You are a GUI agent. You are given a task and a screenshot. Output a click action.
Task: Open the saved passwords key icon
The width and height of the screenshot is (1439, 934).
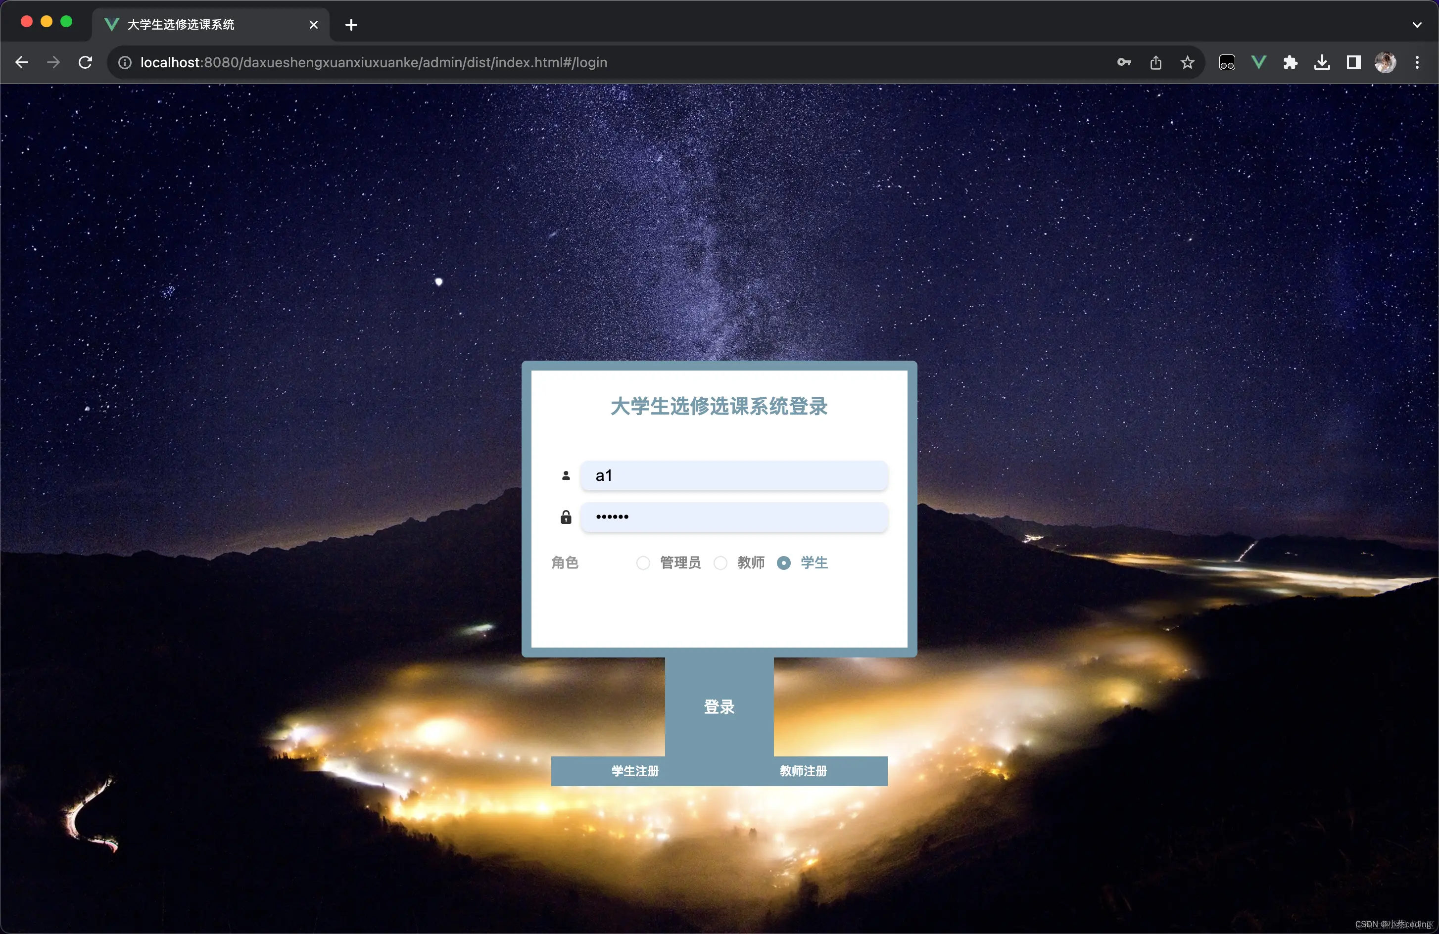click(1123, 62)
